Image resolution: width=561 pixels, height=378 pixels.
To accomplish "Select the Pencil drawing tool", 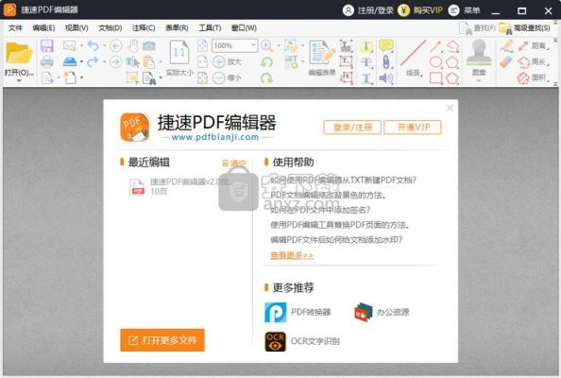I will (x=506, y=46).
